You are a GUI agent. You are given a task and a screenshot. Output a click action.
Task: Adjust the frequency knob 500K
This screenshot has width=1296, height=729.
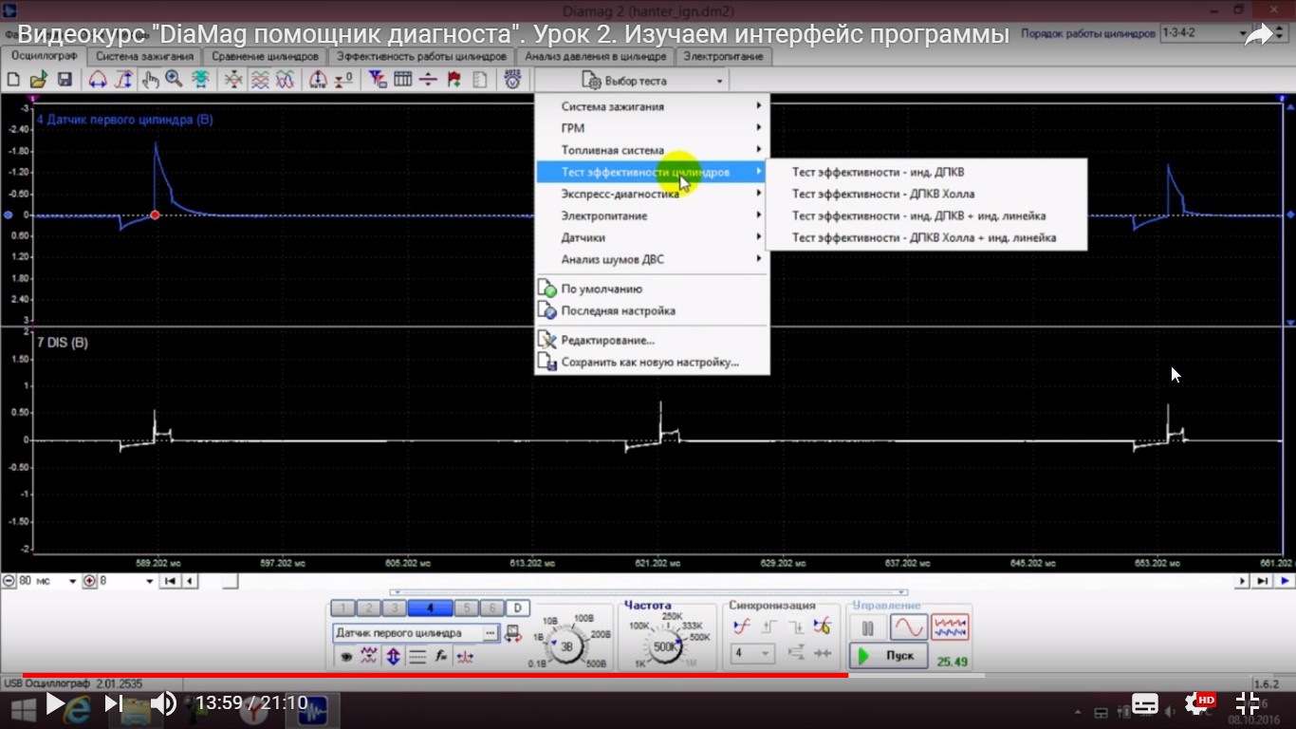[665, 645]
